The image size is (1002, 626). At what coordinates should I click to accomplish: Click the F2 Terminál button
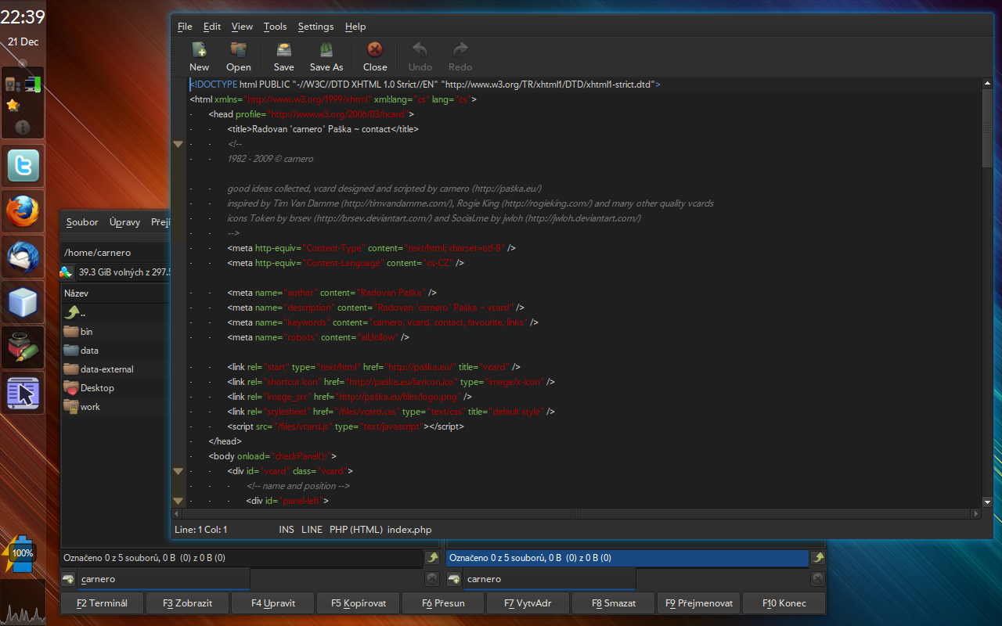coord(103,603)
